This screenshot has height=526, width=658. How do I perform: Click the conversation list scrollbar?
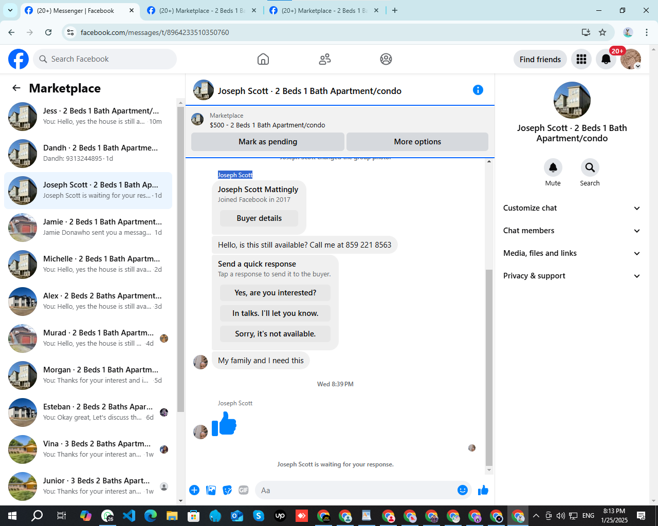point(180,259)
